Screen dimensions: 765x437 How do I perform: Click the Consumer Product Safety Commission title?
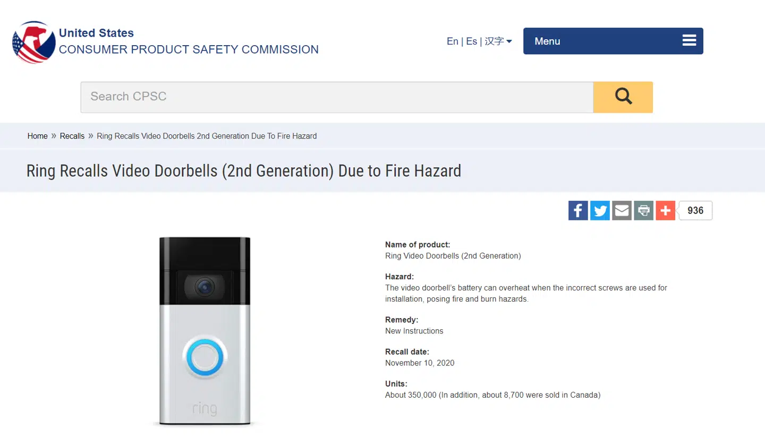(189, 49)
